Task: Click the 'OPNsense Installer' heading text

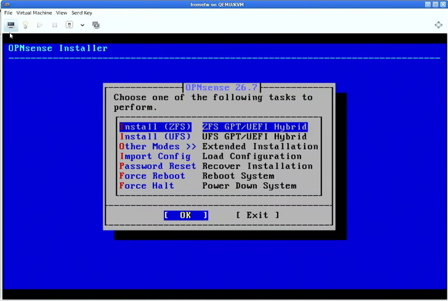Action: pyautogui.click(x=58, y=48)
